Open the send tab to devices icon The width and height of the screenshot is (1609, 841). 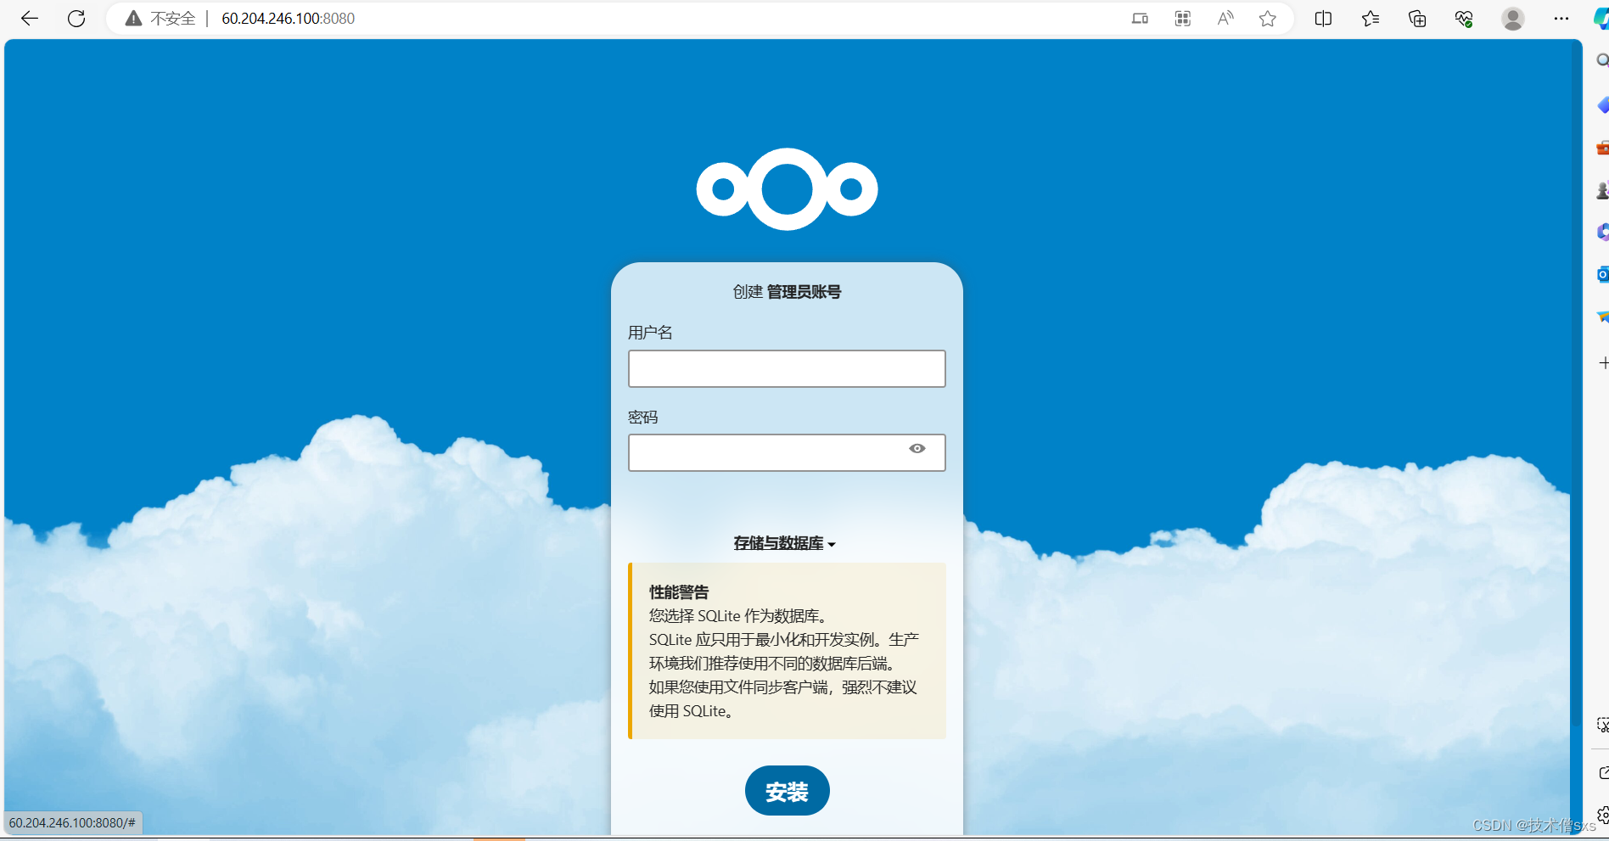[1140, 19]
